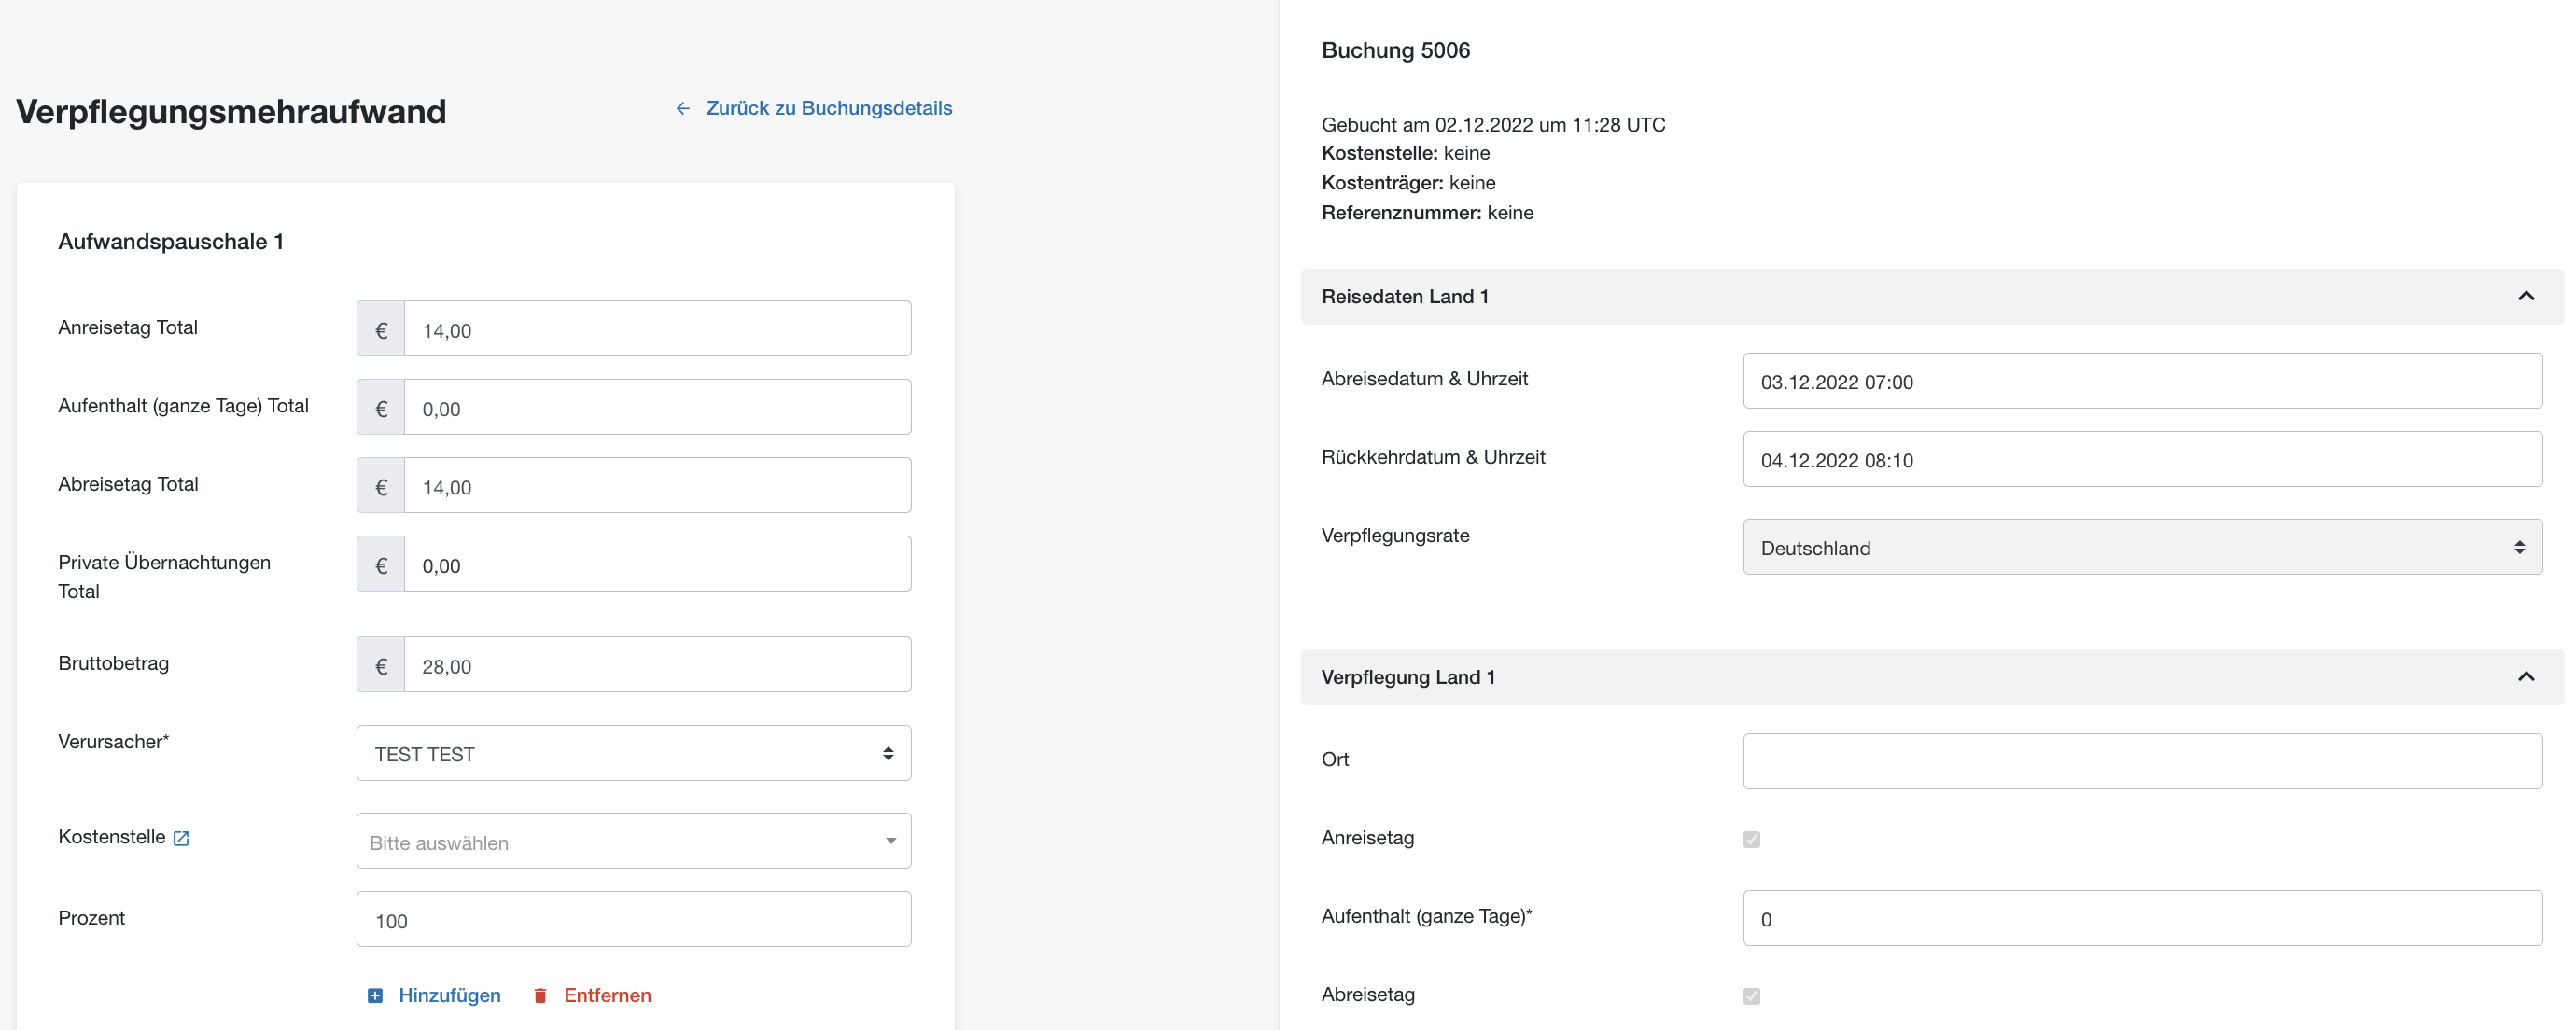The image size is (2576, 1030).
Task: Click the Buchung 5006 heading
Action: click(x=1395, y=50)
